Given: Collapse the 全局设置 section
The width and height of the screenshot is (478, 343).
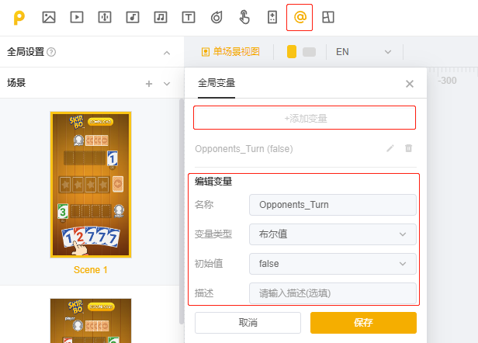Looking at the screenshot, I should [167, 53].
